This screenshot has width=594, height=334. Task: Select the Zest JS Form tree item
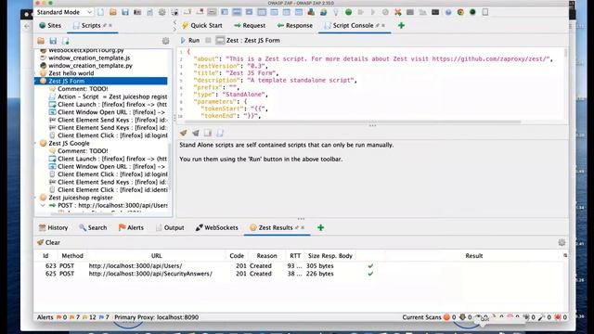click(101, 81)
